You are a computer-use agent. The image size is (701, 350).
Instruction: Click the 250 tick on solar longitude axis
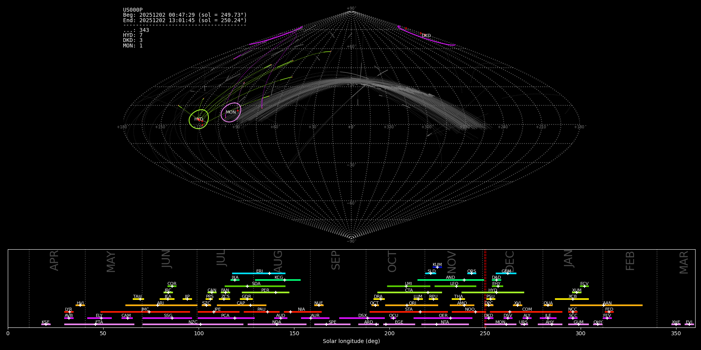point(485,333)
